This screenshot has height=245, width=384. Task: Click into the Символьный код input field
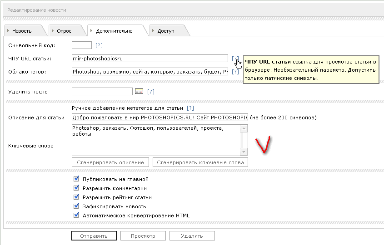pos(82,45)
